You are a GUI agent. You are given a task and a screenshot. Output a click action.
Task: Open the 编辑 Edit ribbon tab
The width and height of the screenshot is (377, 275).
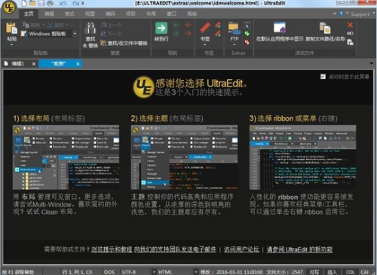point(49,14)
